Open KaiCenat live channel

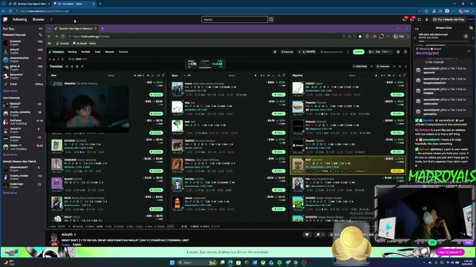point(22,122)
